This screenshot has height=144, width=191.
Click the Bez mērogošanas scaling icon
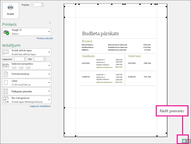point(6,100)
